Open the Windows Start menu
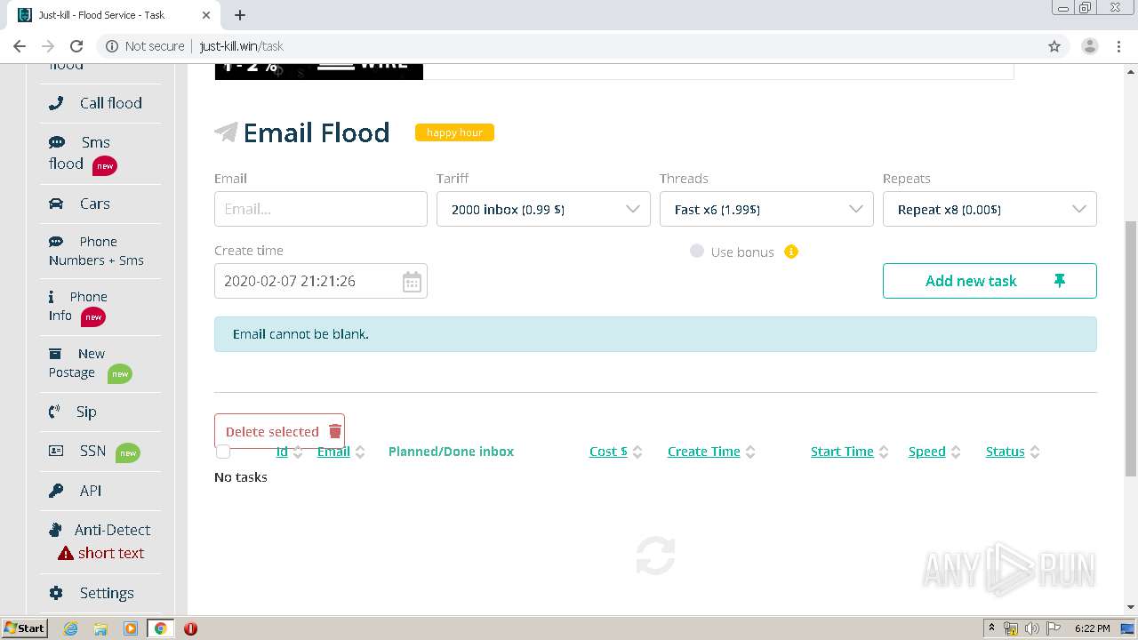Image resolution: width=1138 pixels, height=640 pixels. coord(24,628)
